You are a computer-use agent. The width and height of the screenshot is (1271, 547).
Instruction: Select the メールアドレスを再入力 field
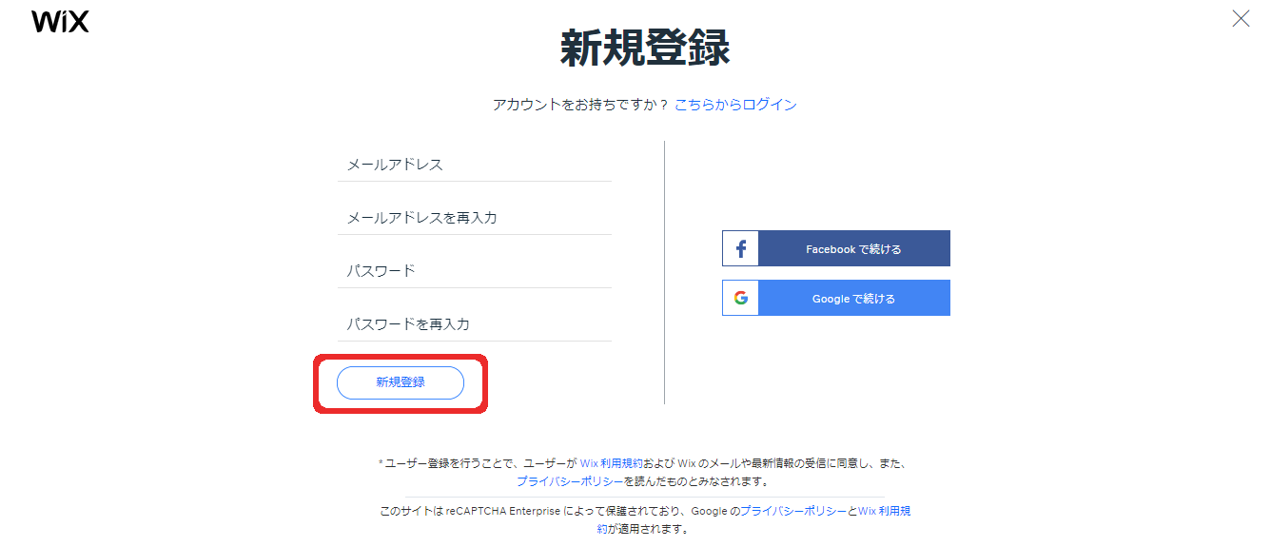pyautogui.click(x=474, y=219)
